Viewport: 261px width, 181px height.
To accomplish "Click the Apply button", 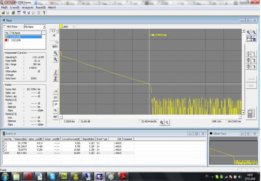I will pos(251,85).
